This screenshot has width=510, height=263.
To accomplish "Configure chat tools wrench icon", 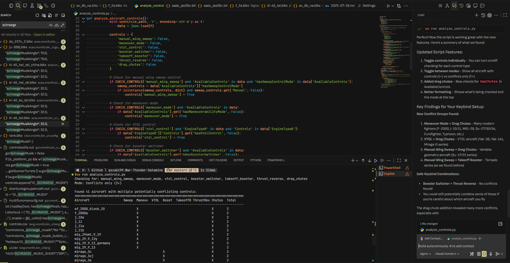I will (x=472, y=254).
